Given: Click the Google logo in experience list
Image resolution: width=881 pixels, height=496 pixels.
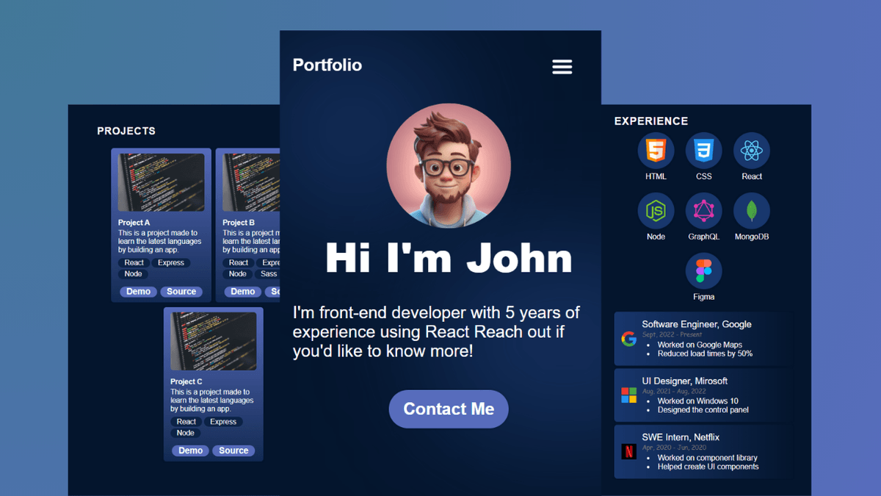Looking at the screenshot, I should point(628,339).
